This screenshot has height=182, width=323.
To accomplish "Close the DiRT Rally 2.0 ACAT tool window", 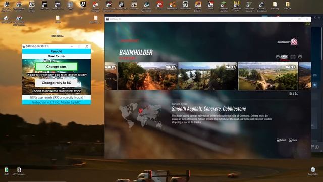I will click(x=87, y=47).
